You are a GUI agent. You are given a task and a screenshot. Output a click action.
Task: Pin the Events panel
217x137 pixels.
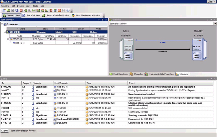[211, 79]
